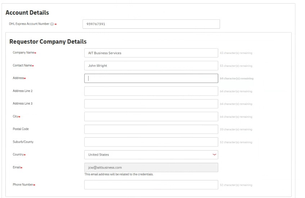305x198 pixels.
Task: Click the Address Line 2 text box
Action: 151,91
